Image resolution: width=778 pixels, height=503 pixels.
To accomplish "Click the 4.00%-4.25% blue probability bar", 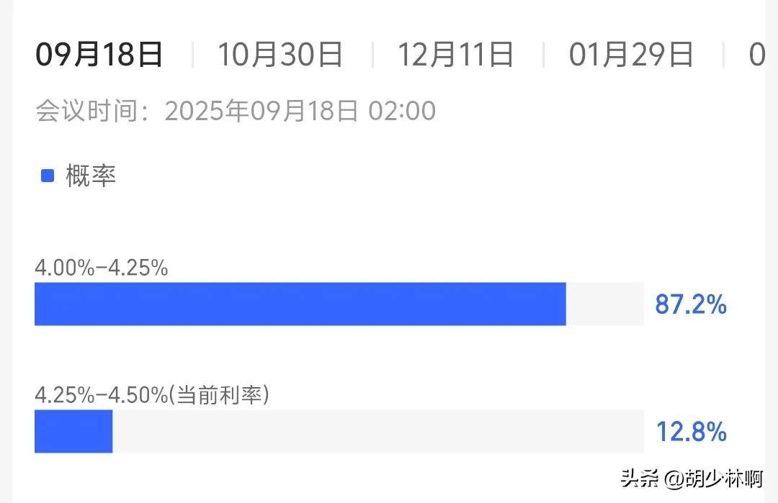I will tap(300, 304).
